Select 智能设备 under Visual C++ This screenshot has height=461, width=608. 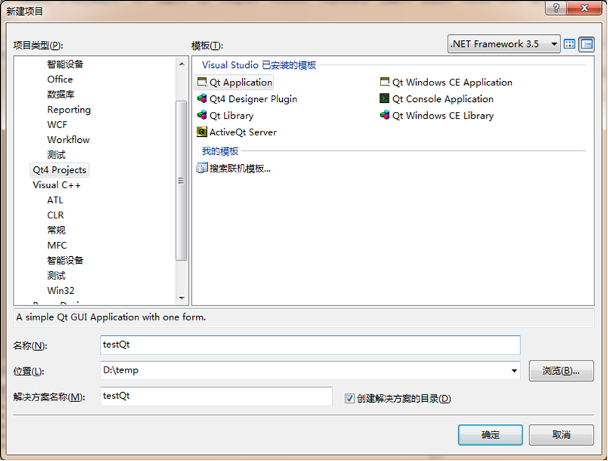tap(65, 260)
